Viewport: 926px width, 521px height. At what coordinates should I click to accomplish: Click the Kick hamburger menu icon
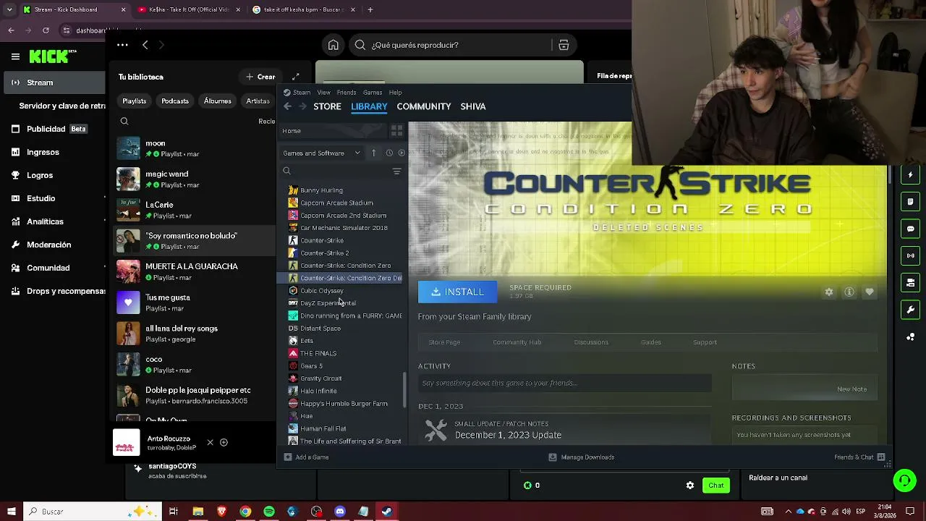tap(15, 56)
